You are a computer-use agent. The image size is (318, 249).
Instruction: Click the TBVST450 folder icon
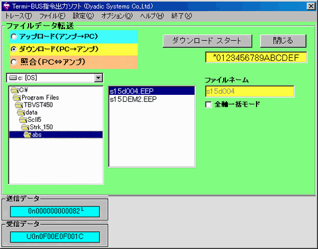pos(19,105)
